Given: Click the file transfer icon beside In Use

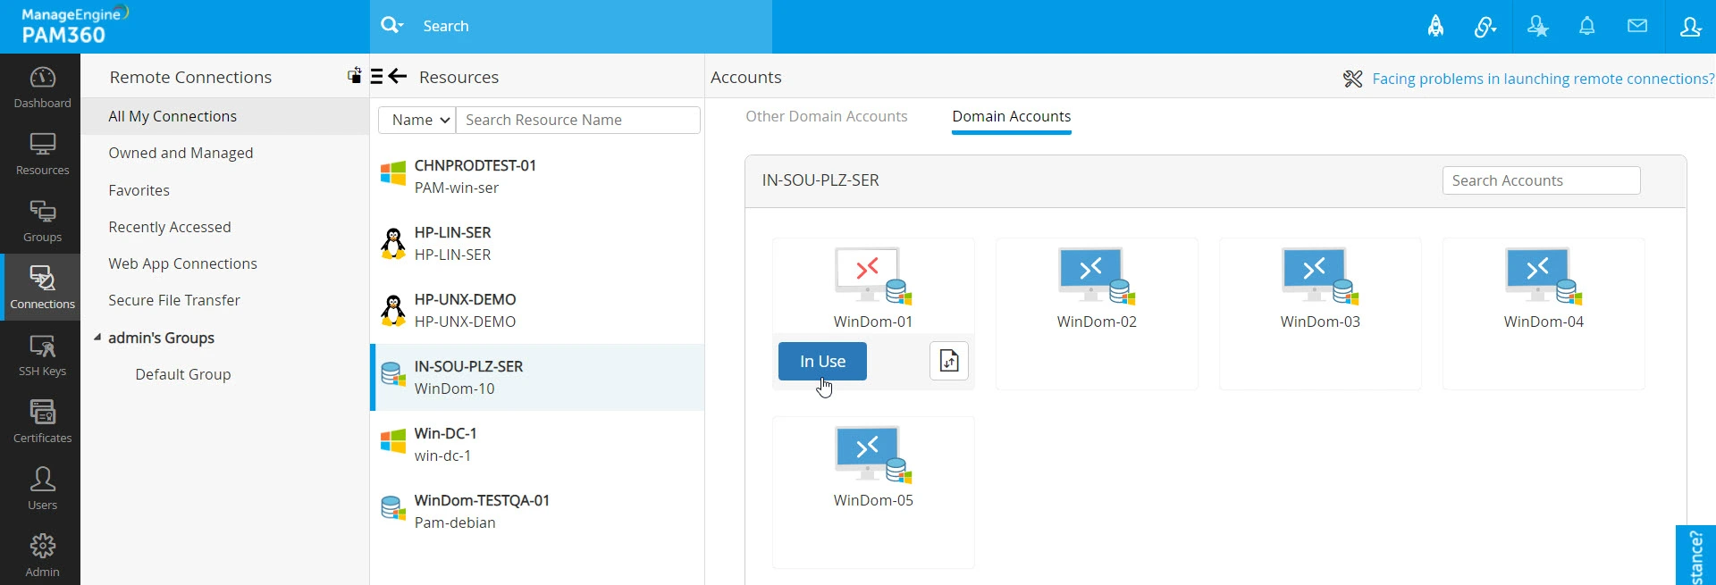Looking at the screenshot, I should (948, 362).
